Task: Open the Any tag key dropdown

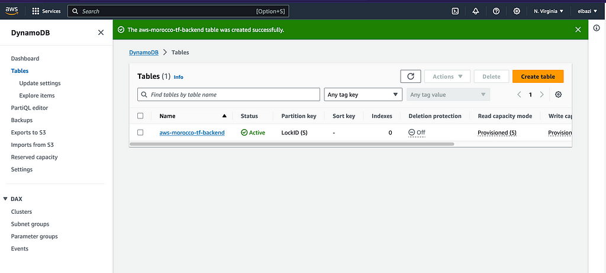Action: pos(363,94)
